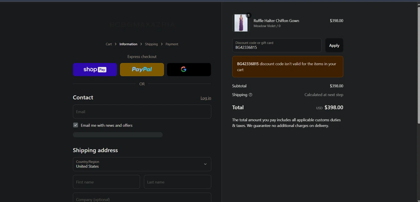Focus the Email input field
Screen dimensions: 420x202
point(142,112)
